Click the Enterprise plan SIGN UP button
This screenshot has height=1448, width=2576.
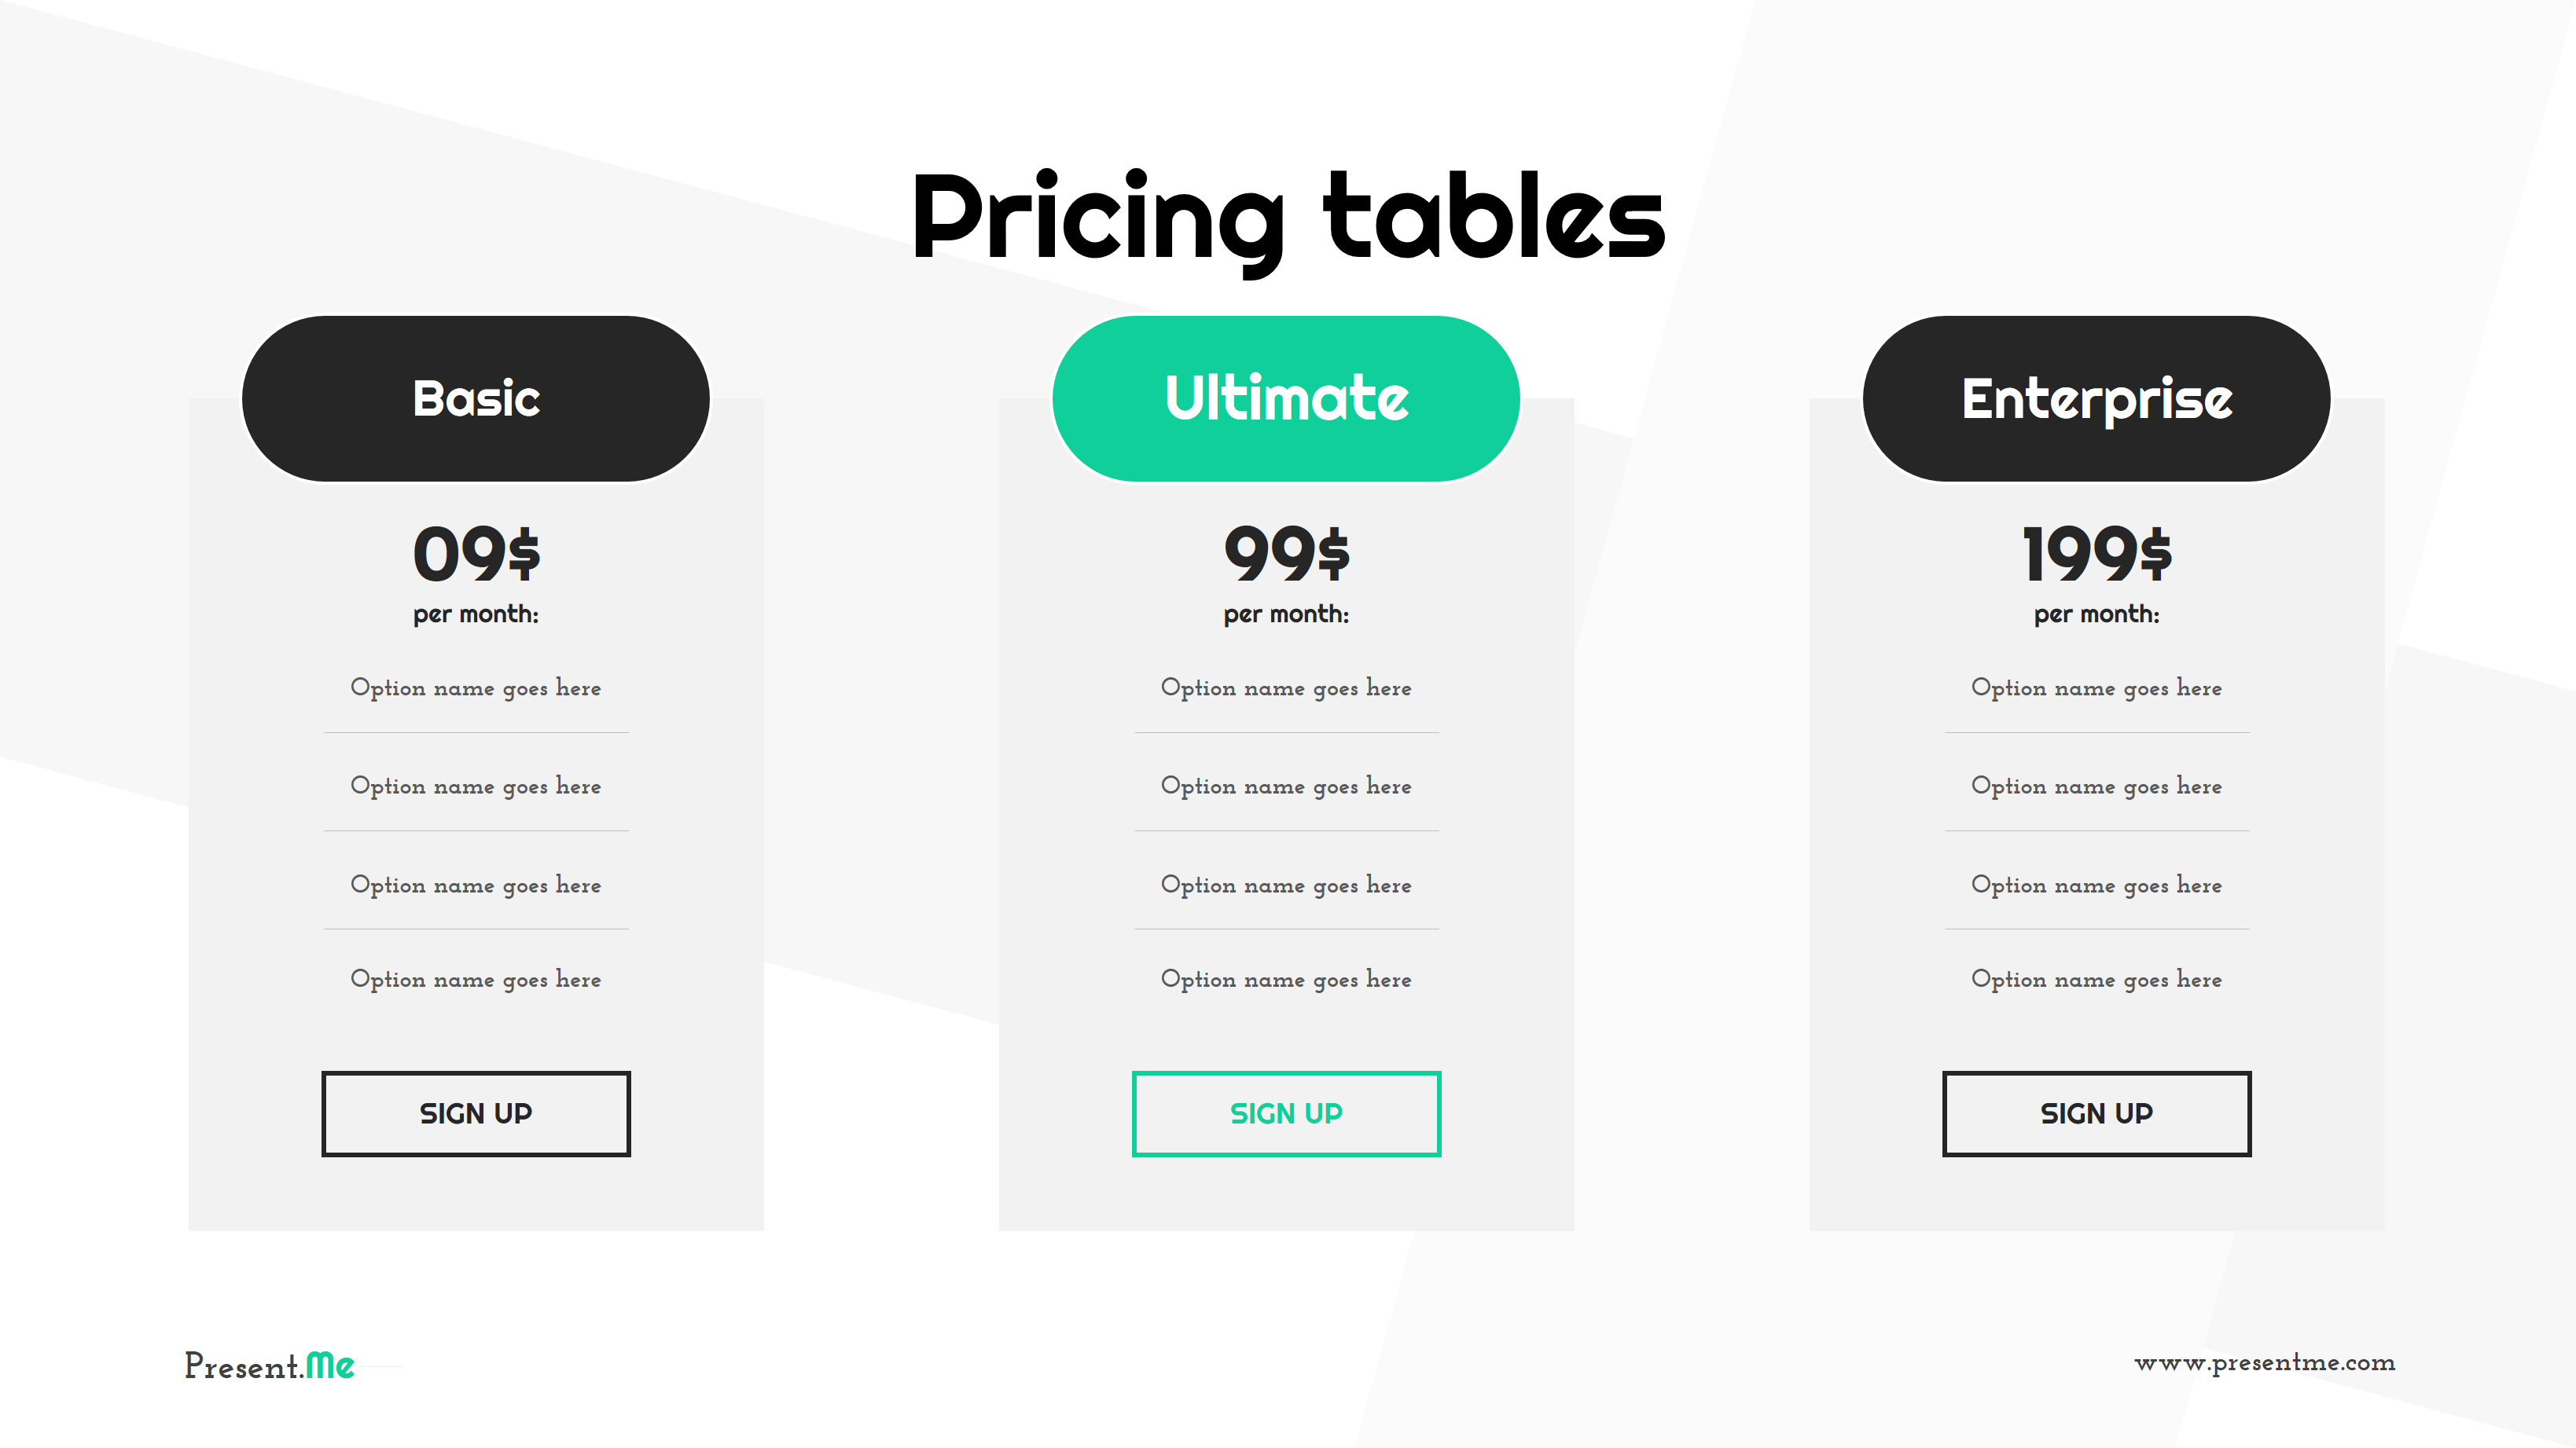pyautogui.click(x=2096, y=1113)
